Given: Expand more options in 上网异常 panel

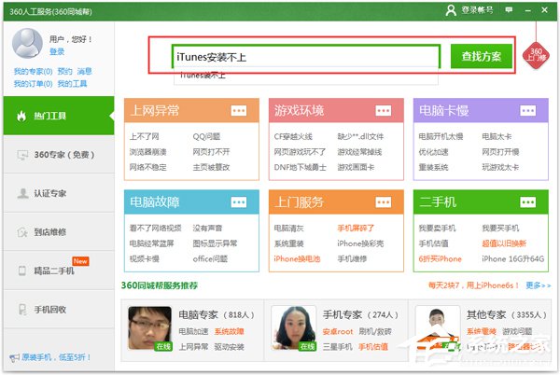Looking at the screenshot, I should [x=239, y=111].
